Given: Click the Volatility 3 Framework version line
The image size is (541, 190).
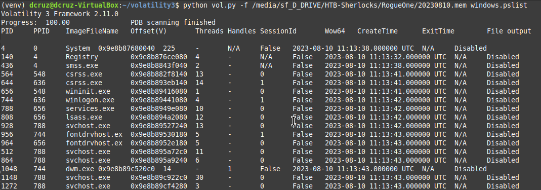Looking at the screenshot, I should click(x=60, y=14).
